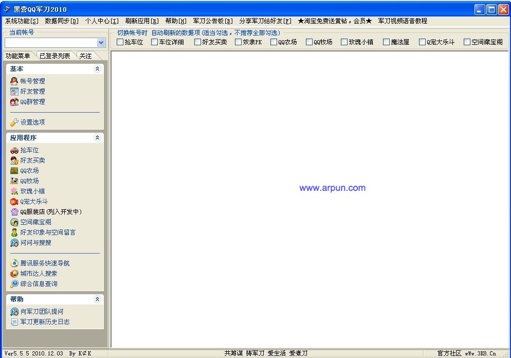Image resolution: width=511 pixels, height=358 pixels.
Task: Click the icon beside 城市达人搜索
Action: [x=14, y=274]
